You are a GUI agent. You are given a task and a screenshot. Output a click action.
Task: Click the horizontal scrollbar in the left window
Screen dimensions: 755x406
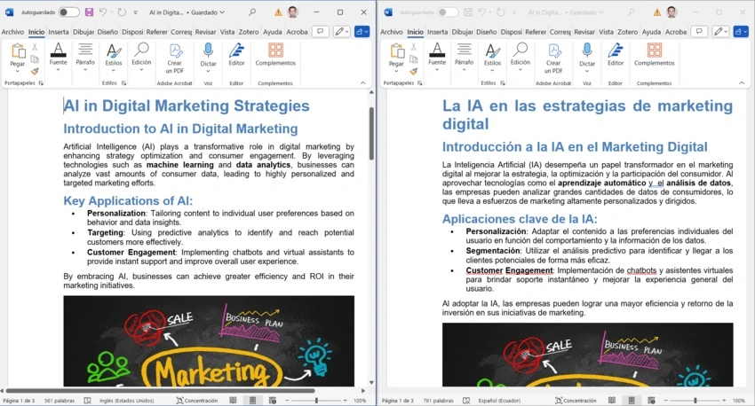coord(160,391)
